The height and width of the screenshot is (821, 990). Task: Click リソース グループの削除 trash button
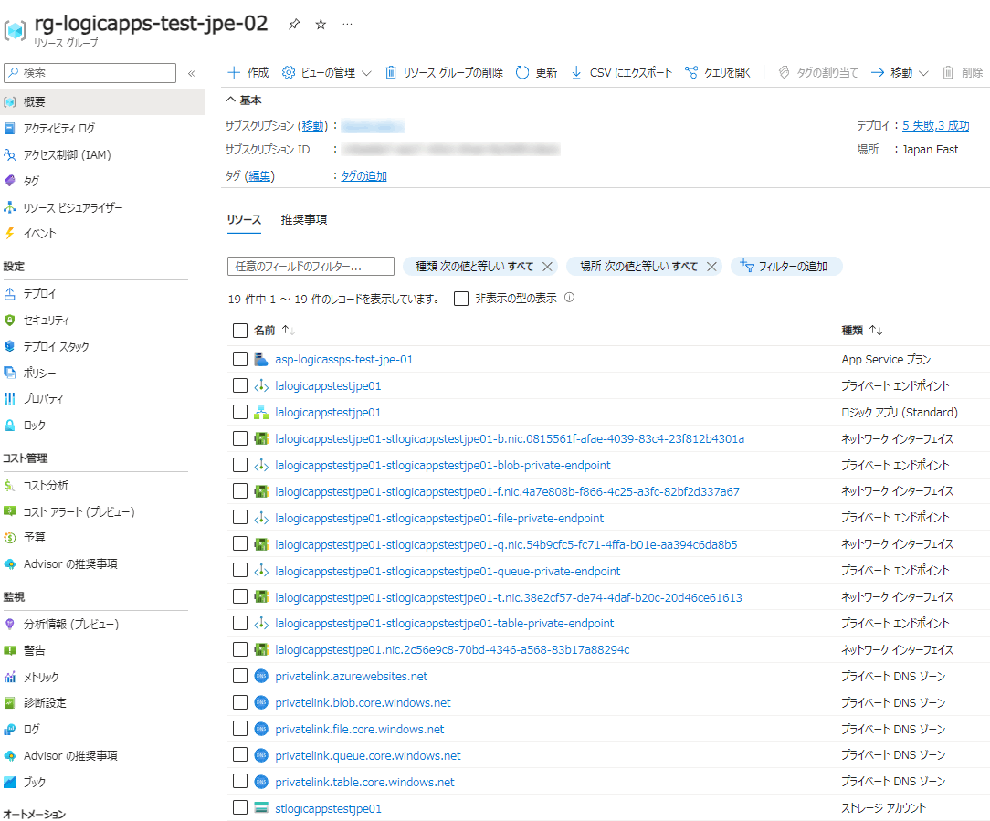(x=444, y=73)
